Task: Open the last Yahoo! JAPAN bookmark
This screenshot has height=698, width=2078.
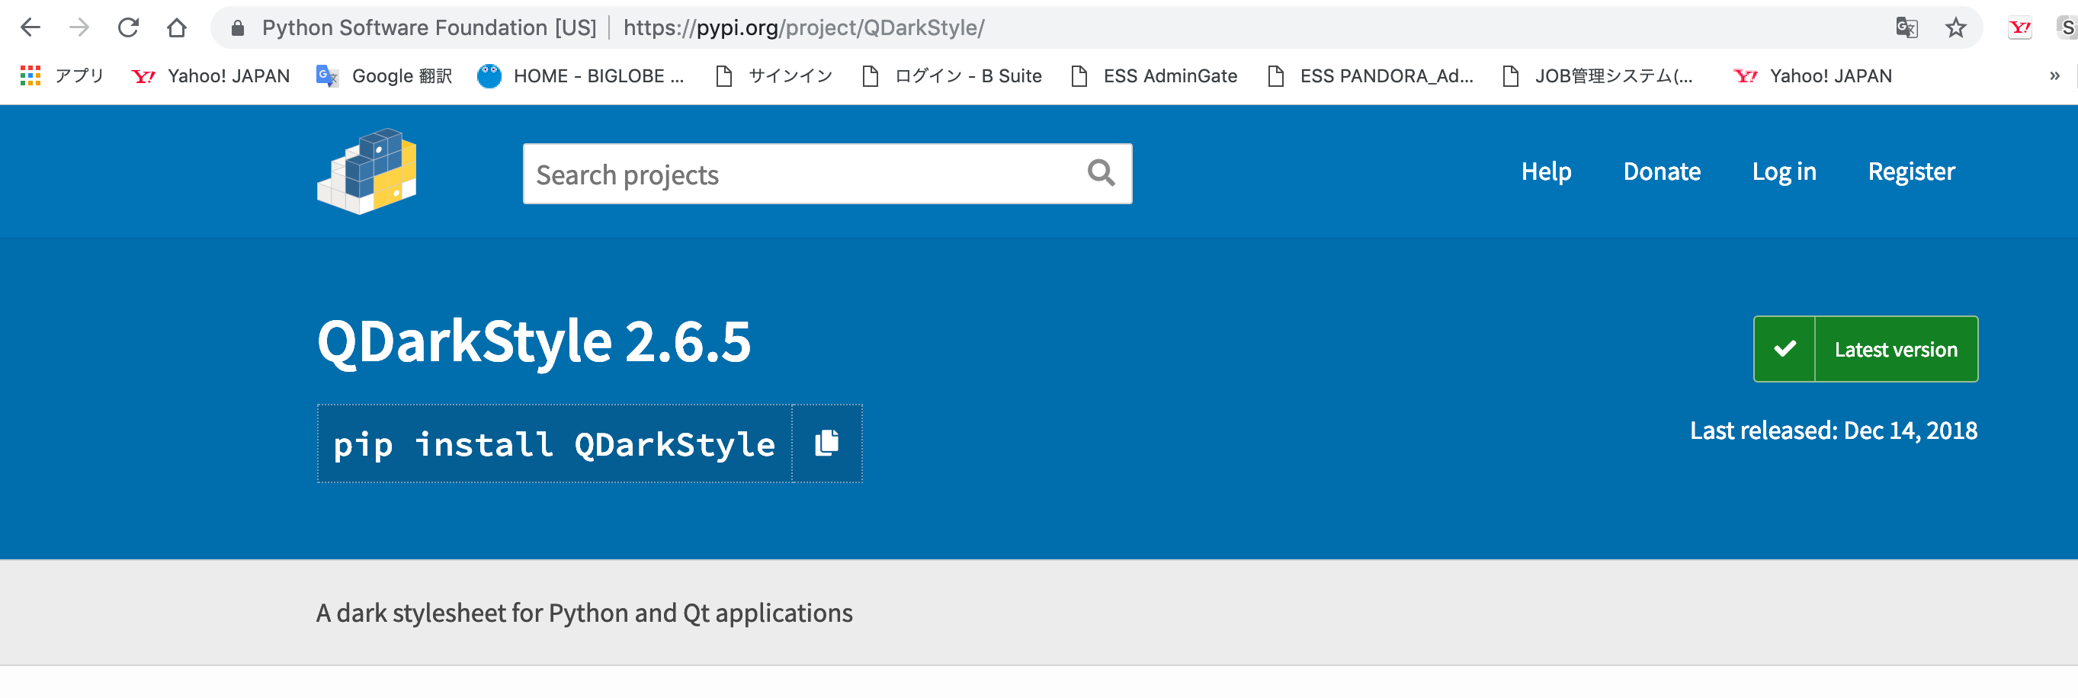Action: [x=1813, y=75]
